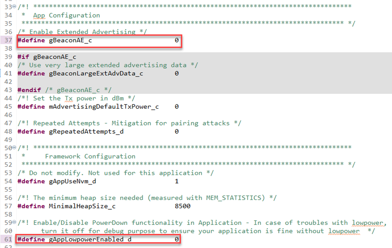Screen dimensions: 392x248
Task: Click the #define keyword on line 48
Action: click(31, 131)
